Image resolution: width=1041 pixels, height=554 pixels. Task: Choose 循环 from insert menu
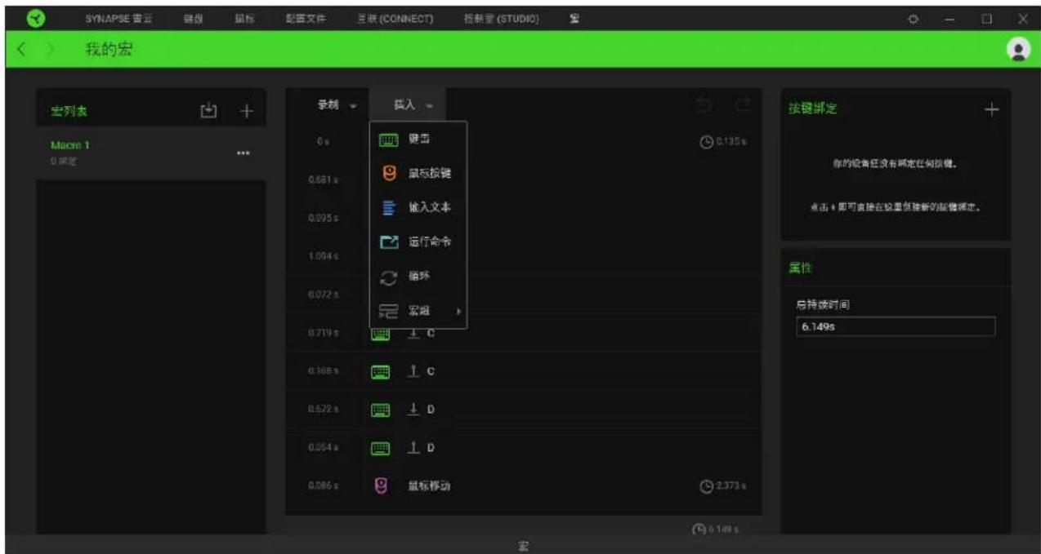[418, 277]
